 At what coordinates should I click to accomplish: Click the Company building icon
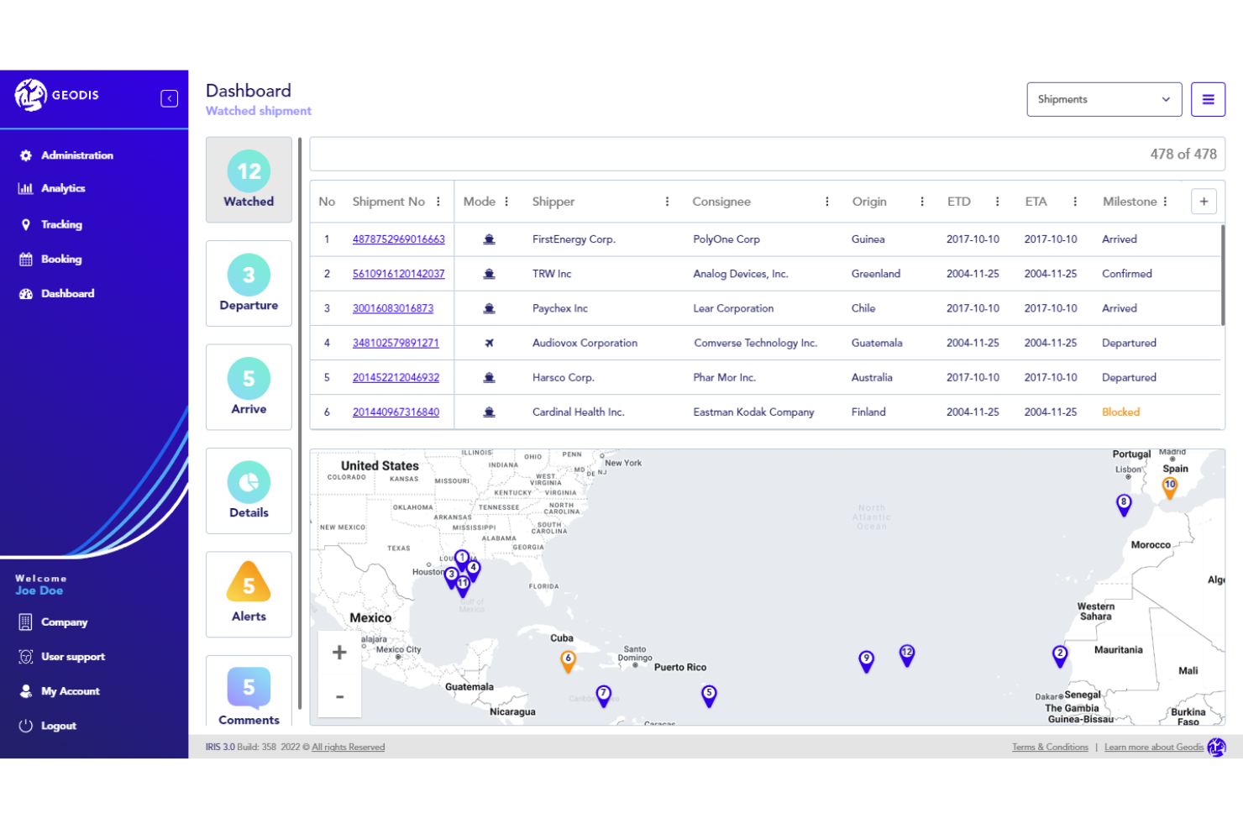coord(26,622)
